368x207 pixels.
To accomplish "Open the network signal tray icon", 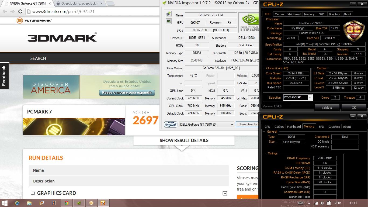I will (316, 203).
